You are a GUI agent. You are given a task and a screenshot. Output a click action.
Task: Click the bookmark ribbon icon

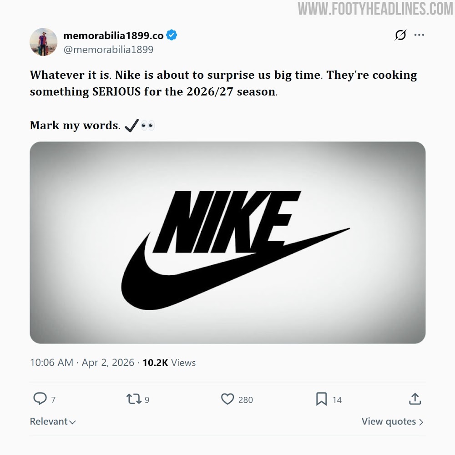[321, 399]
